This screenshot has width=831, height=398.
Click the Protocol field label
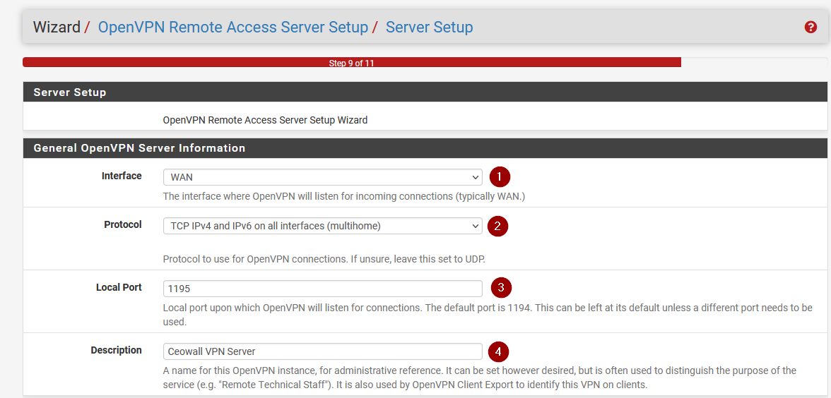tap(123, 224)
